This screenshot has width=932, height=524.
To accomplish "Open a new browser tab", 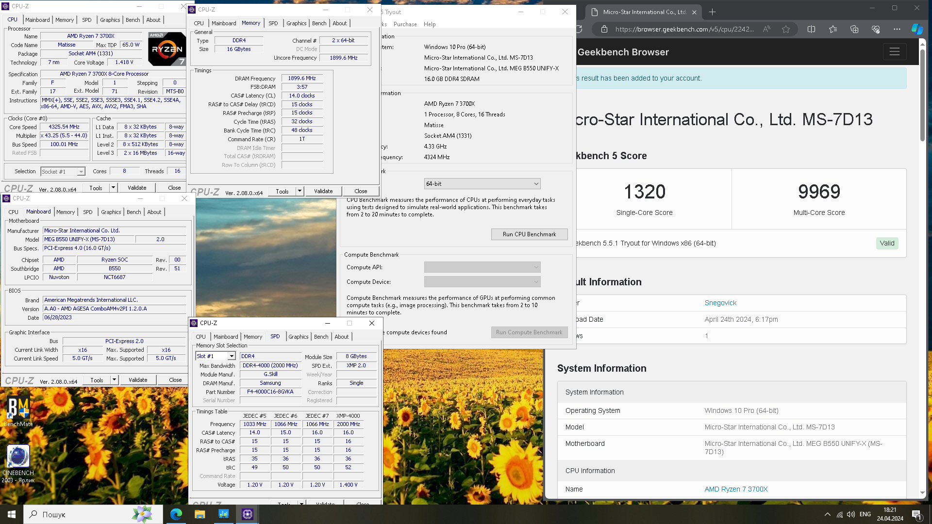I will click(x=712, y=12).
